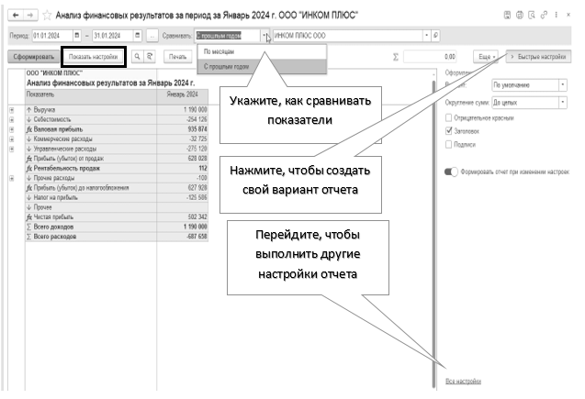Click fx icon of Чистая прибыль row

[x=29, y=217]
